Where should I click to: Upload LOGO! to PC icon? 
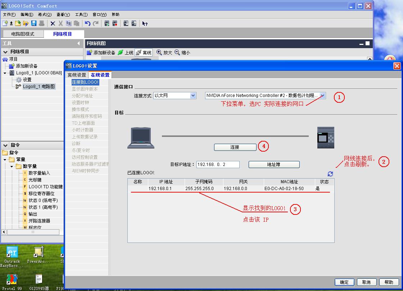point(134,23)
